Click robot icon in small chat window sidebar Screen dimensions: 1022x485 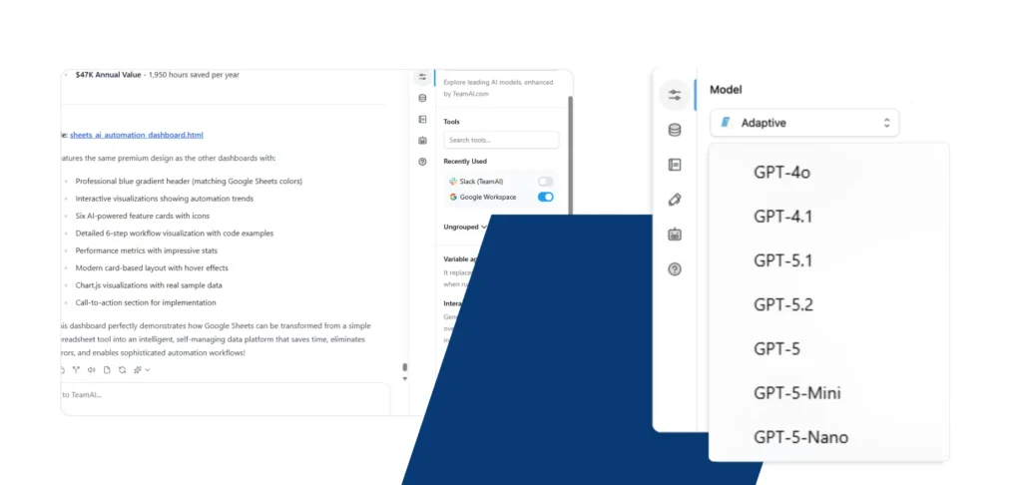point(422,140)
